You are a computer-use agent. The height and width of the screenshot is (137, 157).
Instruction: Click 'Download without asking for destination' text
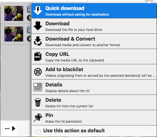click(x=77, y=14)
